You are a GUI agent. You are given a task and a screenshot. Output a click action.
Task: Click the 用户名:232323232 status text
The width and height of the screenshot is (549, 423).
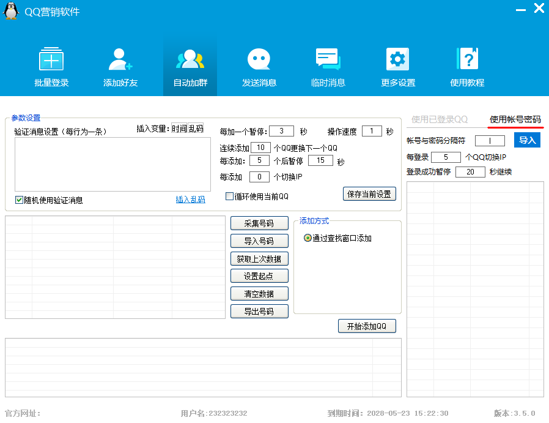pyautogui.click(x=214, y=414)
